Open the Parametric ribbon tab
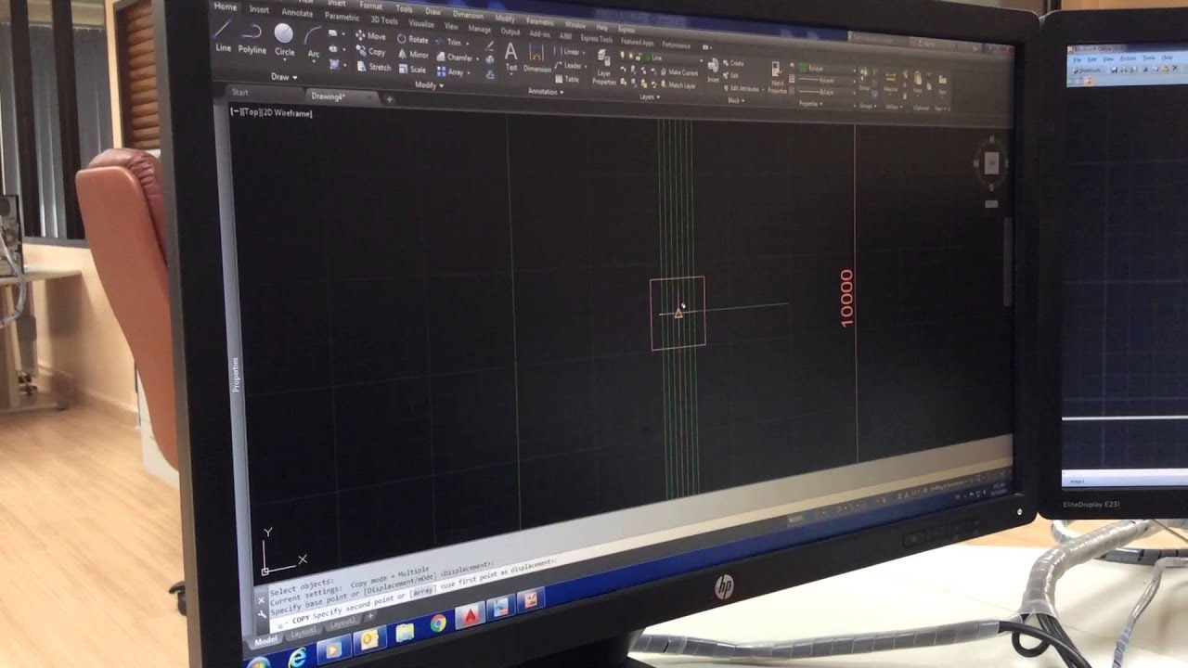 click(342, 17)
